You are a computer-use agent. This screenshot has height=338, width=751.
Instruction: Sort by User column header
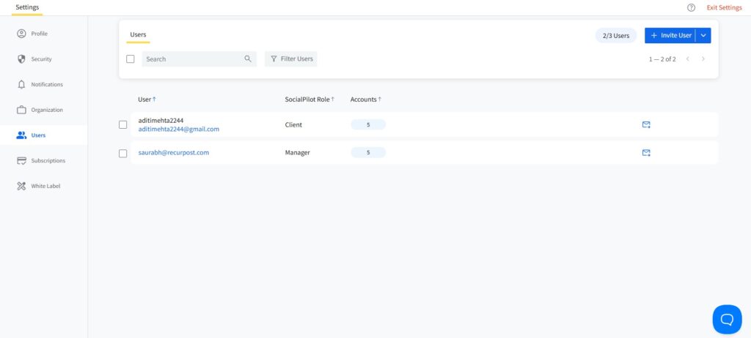pos(147,99)
